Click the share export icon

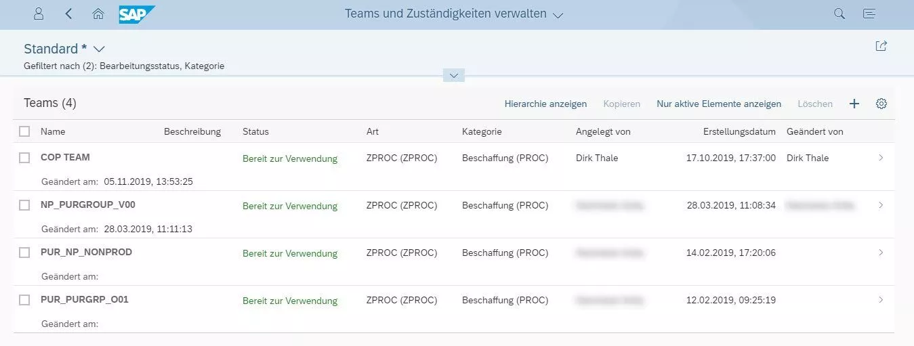(881, 46)
